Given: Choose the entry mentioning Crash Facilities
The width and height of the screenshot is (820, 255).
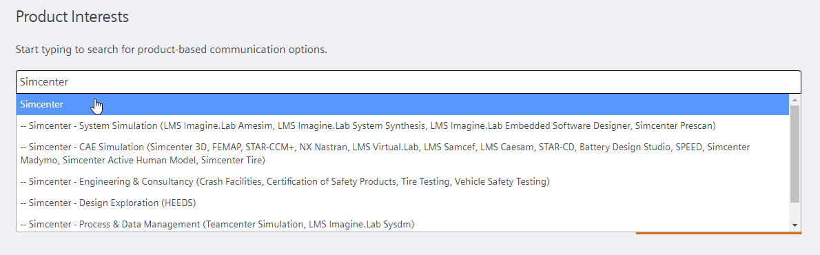Looking at the screenshot, I should [x=402, y=182].
